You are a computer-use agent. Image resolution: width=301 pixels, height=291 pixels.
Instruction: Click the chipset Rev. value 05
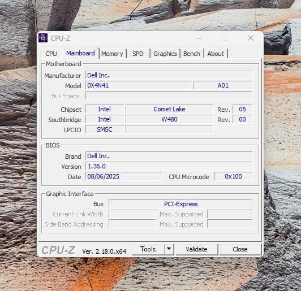[x=243, y=109]
